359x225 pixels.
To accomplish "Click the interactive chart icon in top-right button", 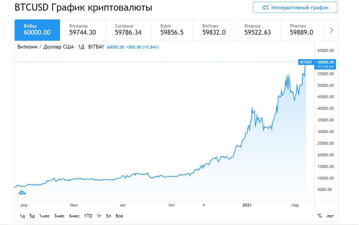I will [x=265, y=7].
